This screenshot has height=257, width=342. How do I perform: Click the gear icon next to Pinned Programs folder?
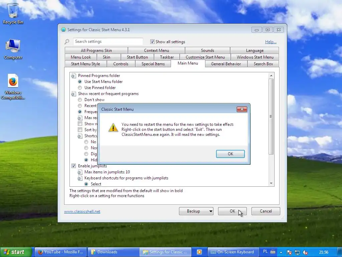73,76
